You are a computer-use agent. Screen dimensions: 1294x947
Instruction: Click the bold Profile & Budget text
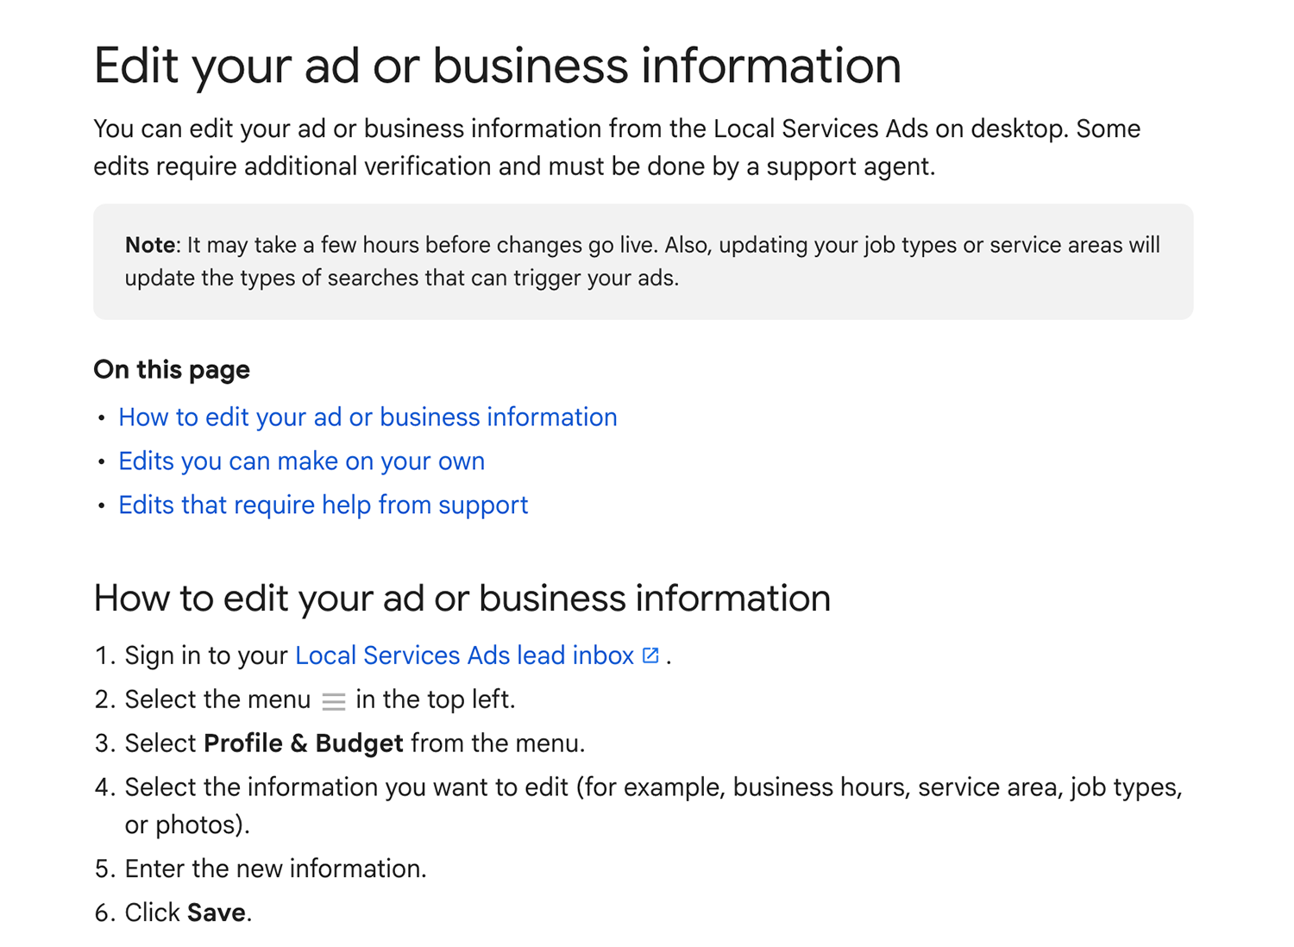click(303, 743)
